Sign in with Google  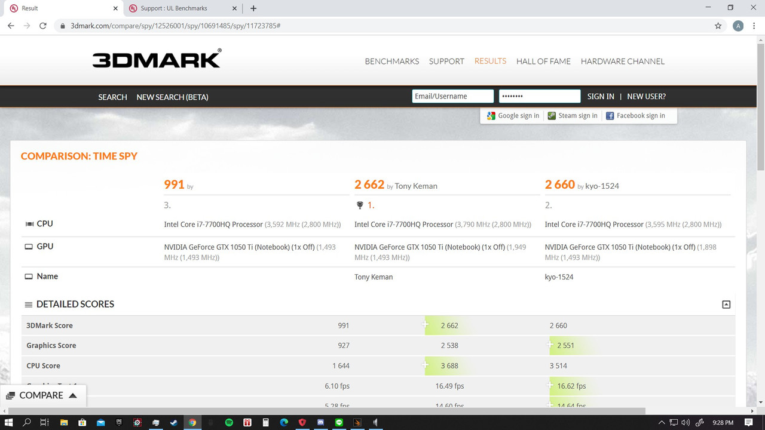[513, 116]
